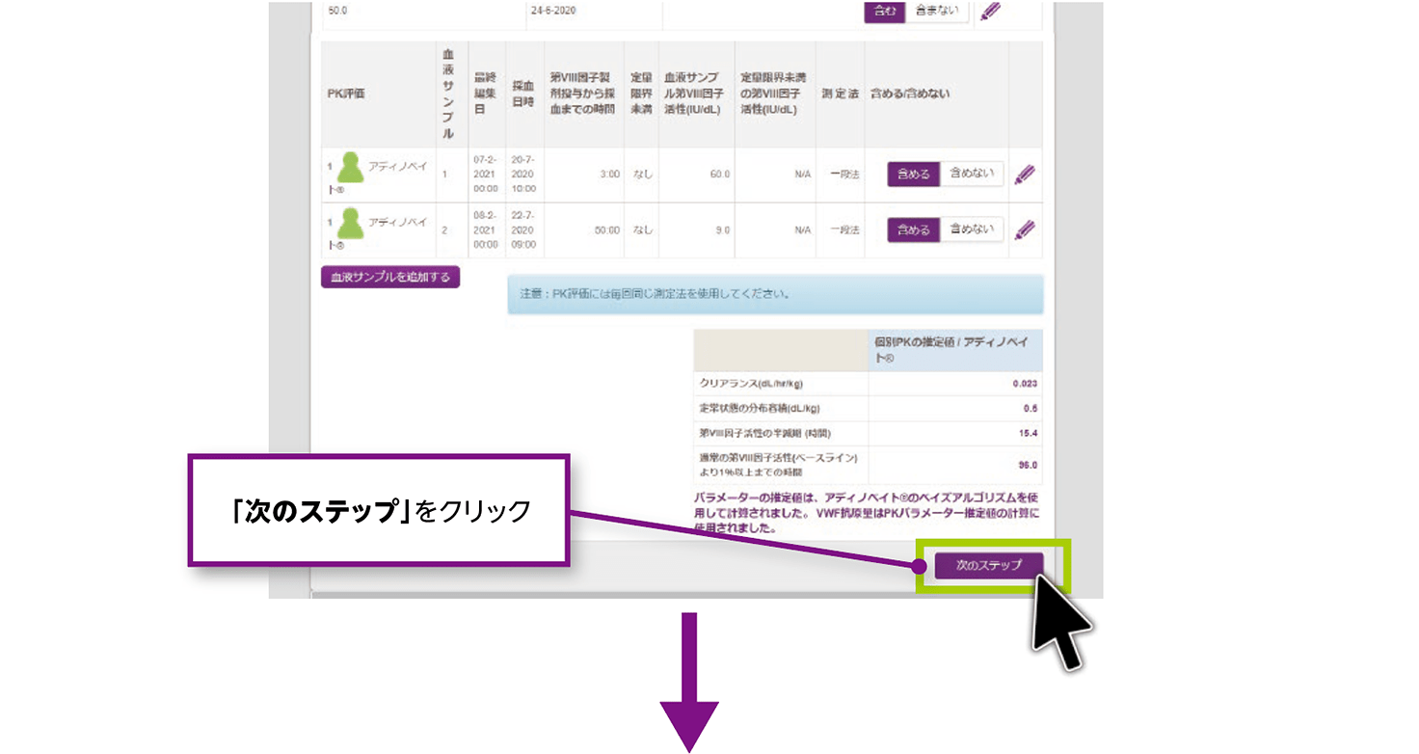The width and height of the screenshot is (1419, 754).
Task: Select 含まない in the 24-6-2020 row
Action: (x=936, y=12)
